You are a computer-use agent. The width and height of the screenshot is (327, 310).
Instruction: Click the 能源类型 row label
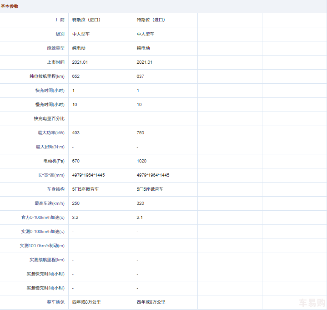click(55, 48)
